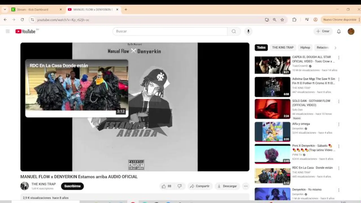Open the notifications bell
The height and width of the screenshot is (203, 361).
(x=339, y=31)
